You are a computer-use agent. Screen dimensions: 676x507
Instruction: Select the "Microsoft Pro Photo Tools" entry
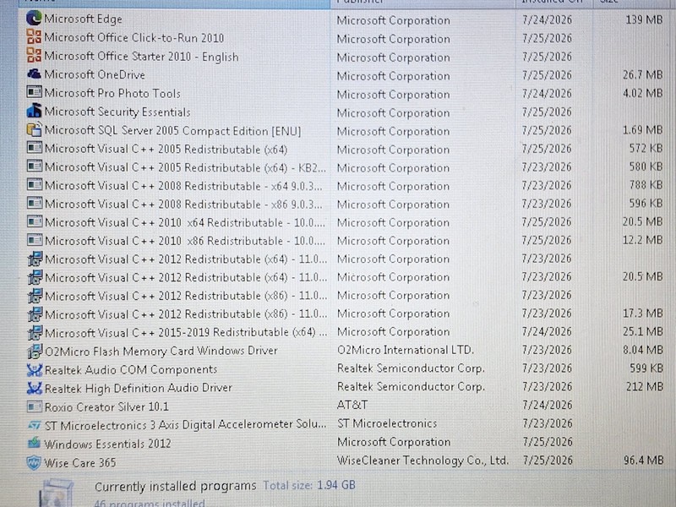pos(112,93)
